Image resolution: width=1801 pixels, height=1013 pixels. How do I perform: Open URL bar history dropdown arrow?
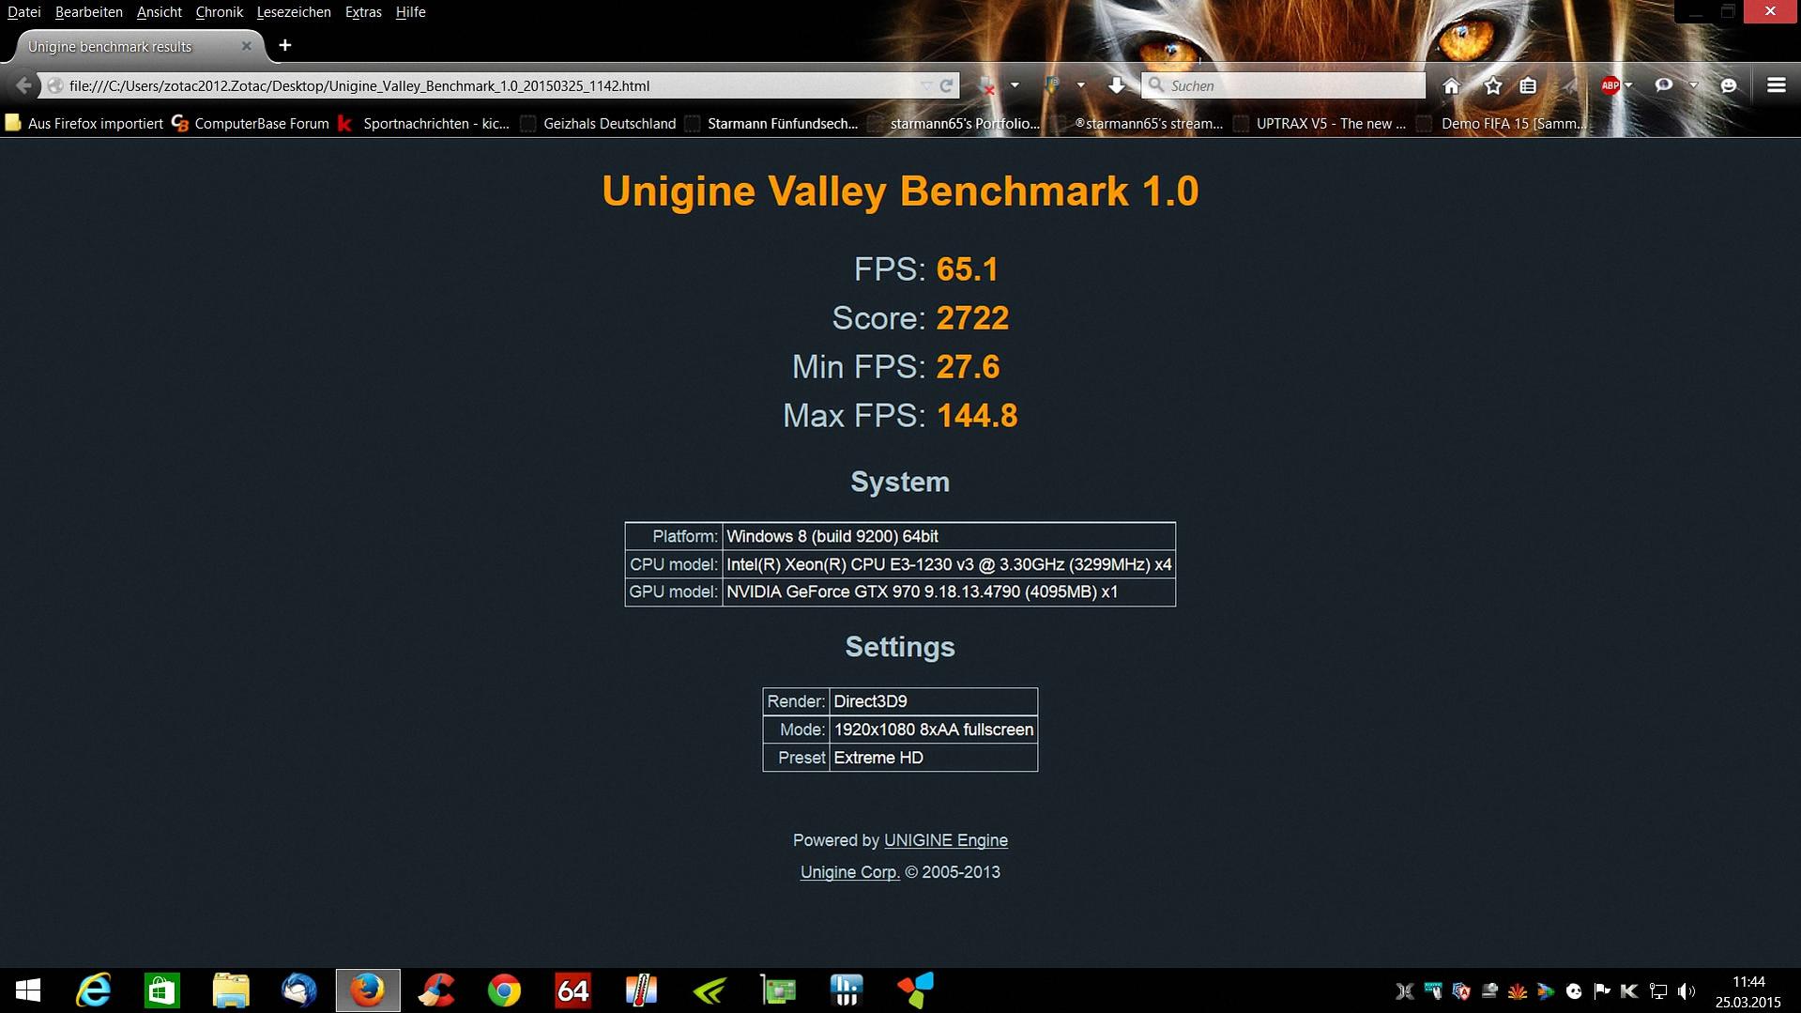point(926,85)
